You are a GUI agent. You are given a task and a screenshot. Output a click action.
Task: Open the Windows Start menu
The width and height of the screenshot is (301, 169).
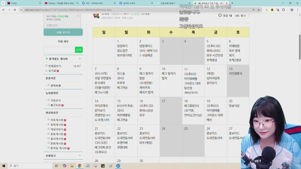(x=4, y=166)
